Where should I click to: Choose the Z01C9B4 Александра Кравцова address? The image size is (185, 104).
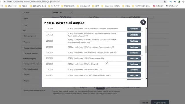pyautogui.click(x=134, y=29)
